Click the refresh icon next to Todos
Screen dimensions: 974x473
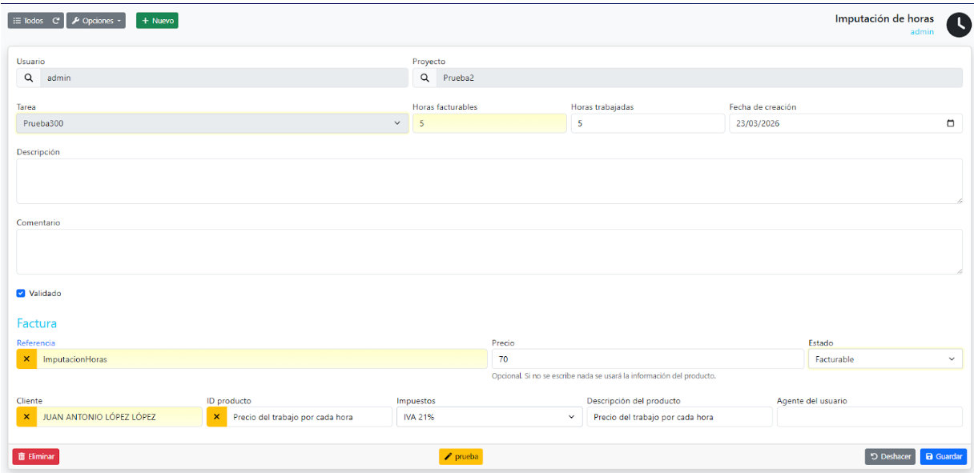pos(56,21)
